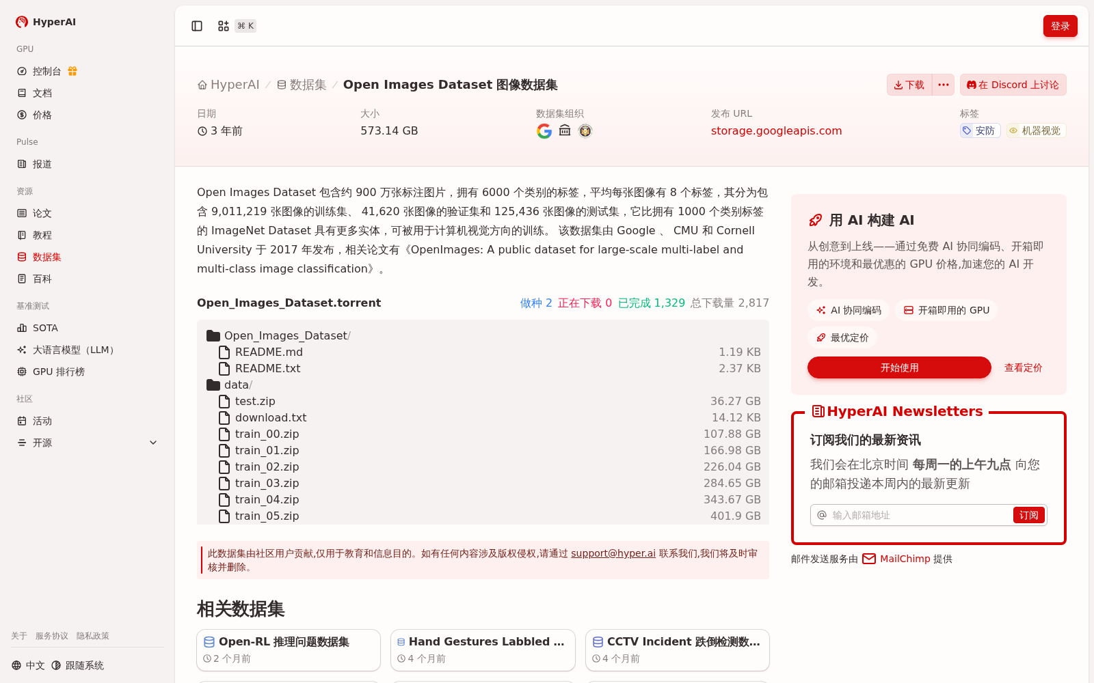Select train_00.zip file row
Image resolution: width=1094 pixels, height=683 pixels.
(x=483, y=434)
